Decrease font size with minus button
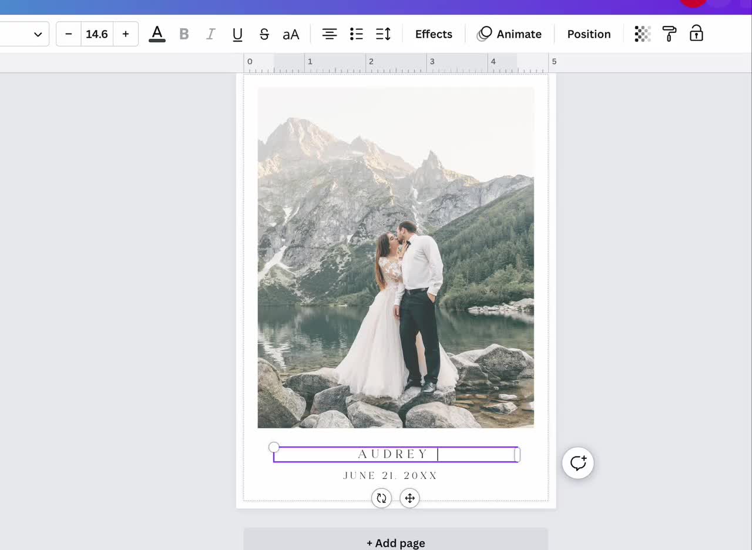The height and width of the screenshot is (550, 752). tap(69, 34)
